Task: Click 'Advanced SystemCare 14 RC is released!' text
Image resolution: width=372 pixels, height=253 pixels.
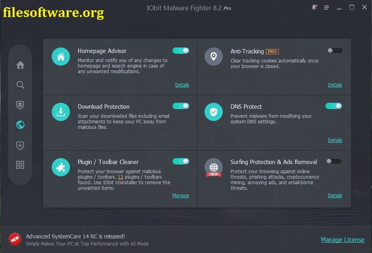Action: pos(75,236)
